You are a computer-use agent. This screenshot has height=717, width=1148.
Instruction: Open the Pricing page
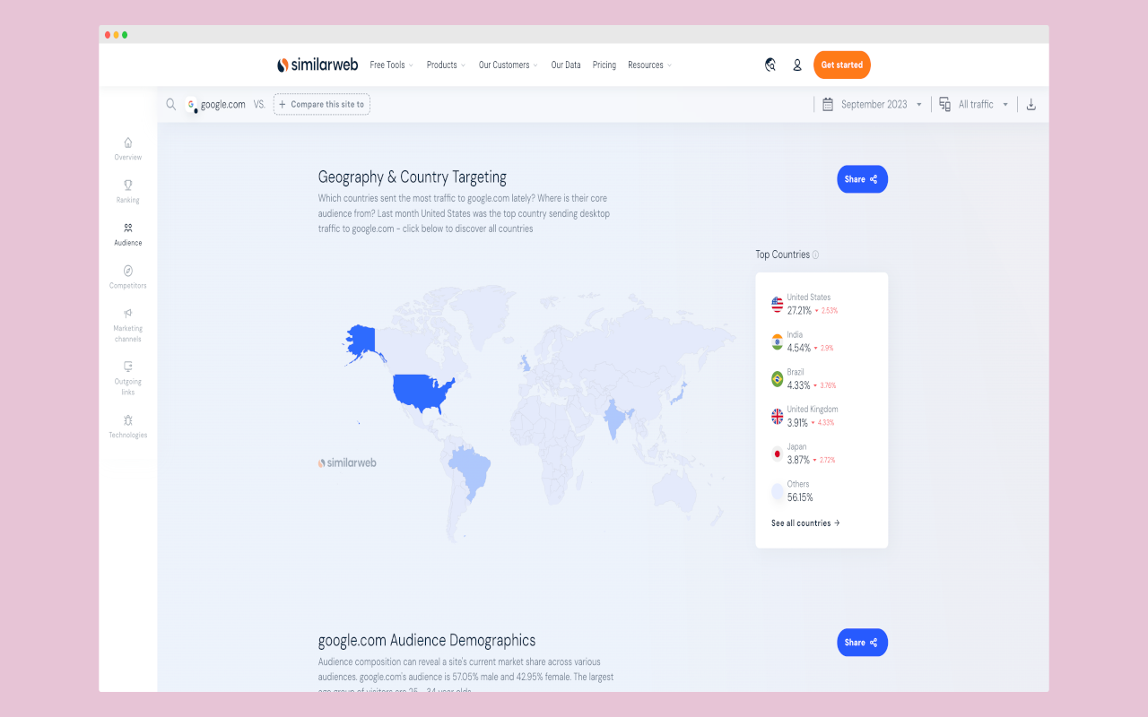[604, 65]
